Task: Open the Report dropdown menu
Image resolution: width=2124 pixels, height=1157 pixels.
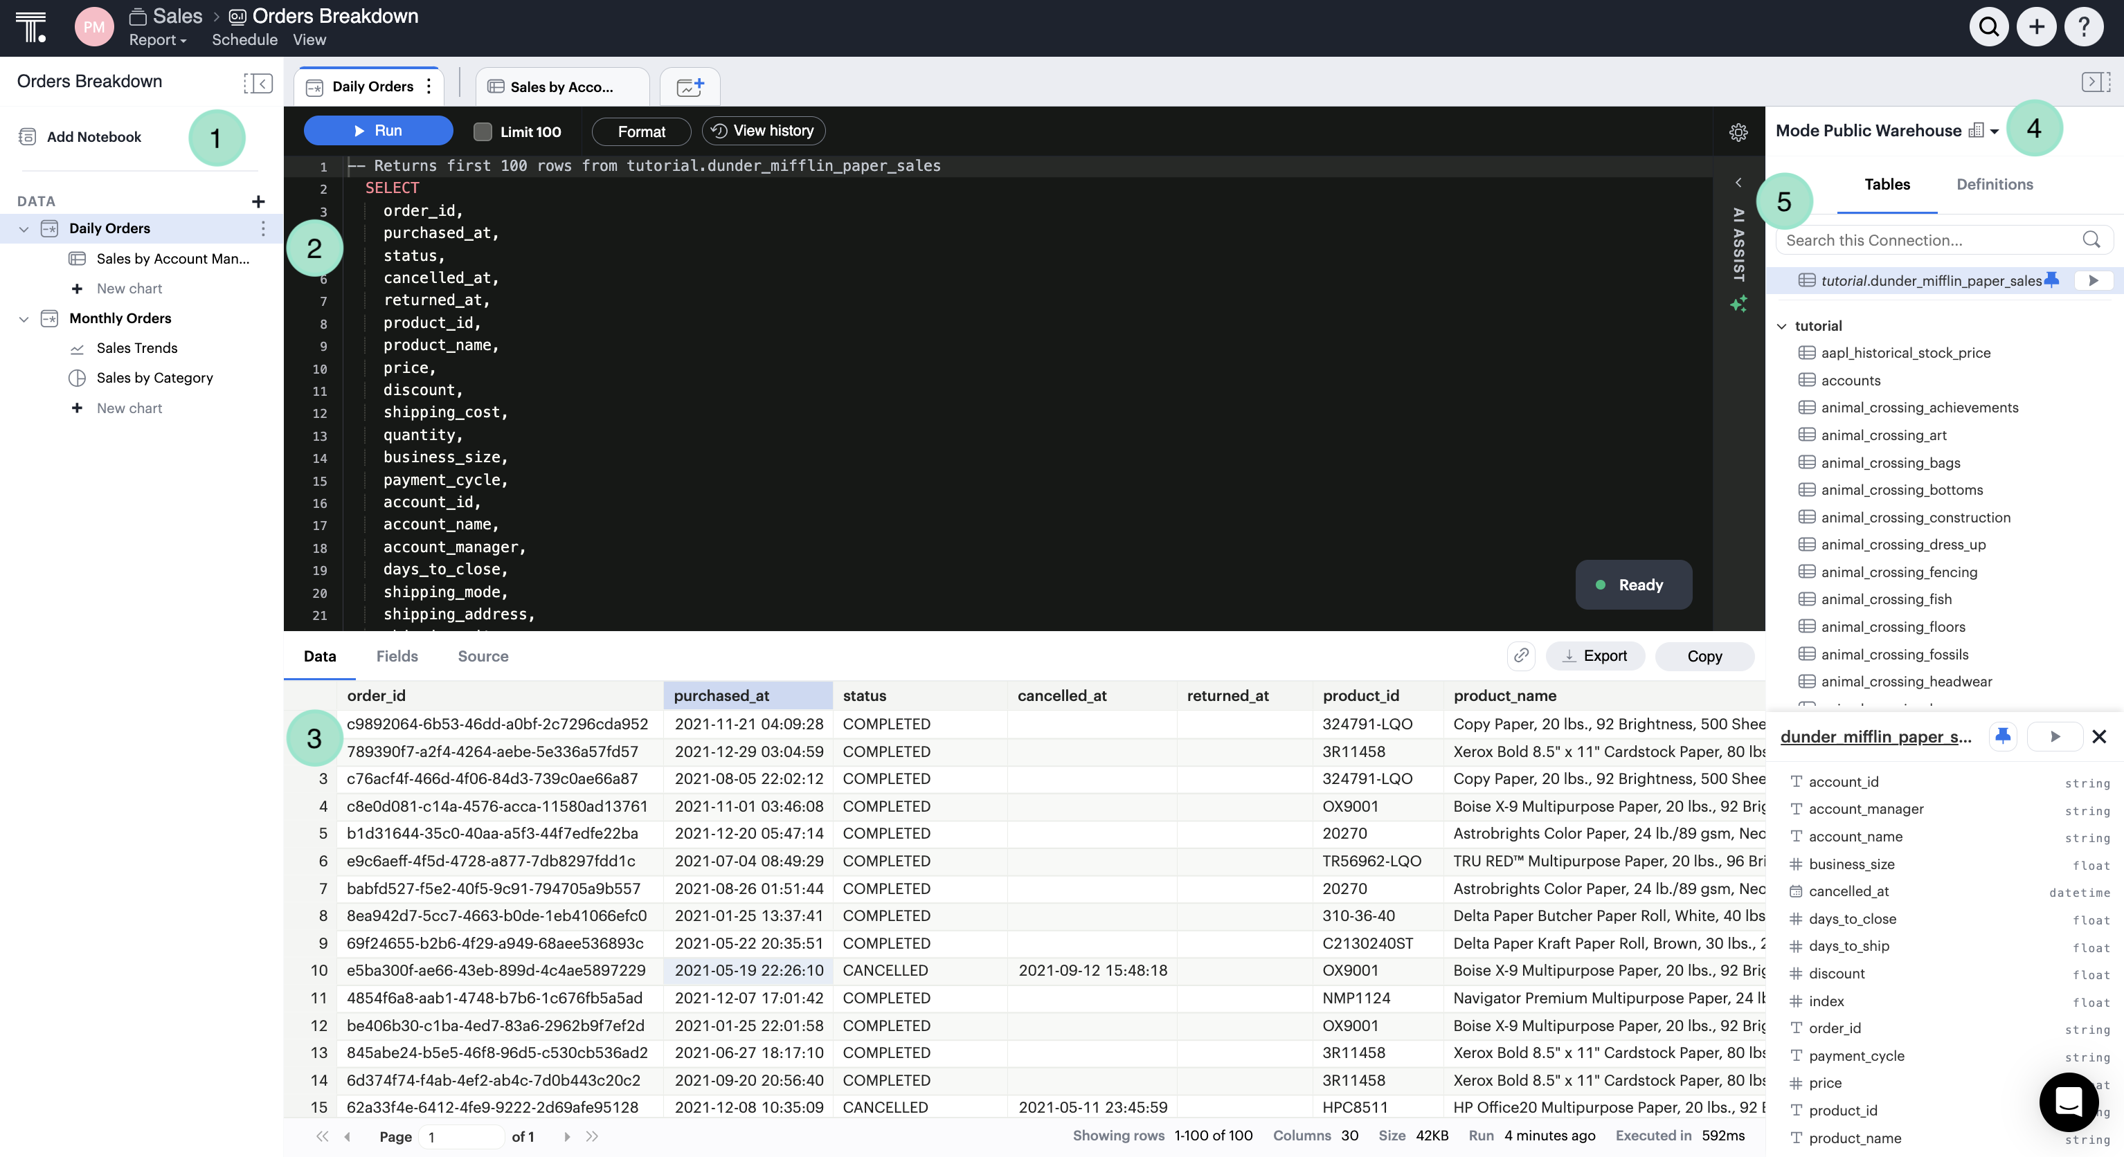Action: [157, 39]
